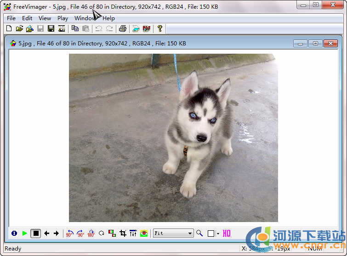Scan to PDF with the red PDF icon
Screen dimensions: 347x256
[147, 28]
